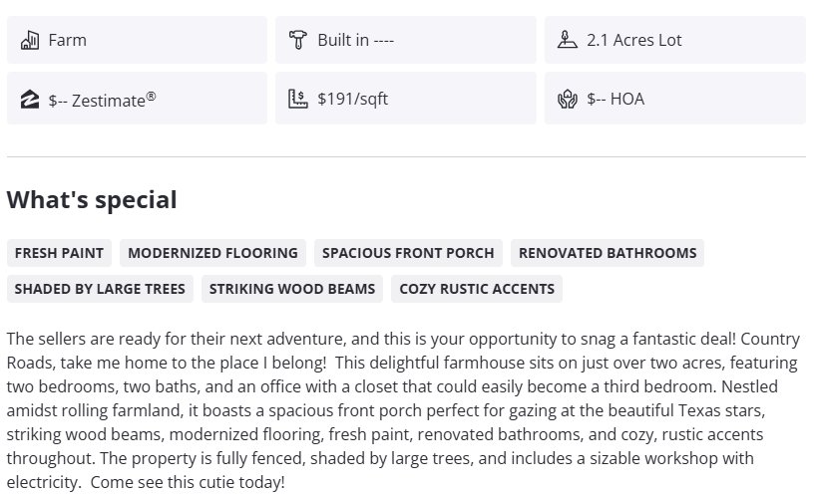Click the Spacious Front Porch tag
The image size is (814, 494).
pos(408,253)
